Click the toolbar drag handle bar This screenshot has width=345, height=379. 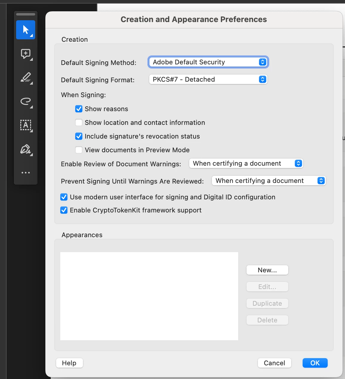pyautogui.click(x=26, y=14)
